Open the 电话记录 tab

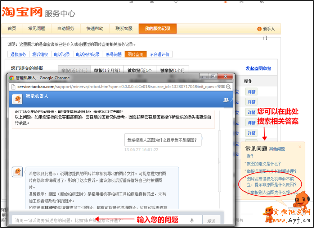(62, 54)
